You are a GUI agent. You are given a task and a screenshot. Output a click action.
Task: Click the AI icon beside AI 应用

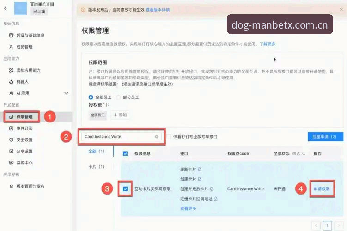point(11,93)
